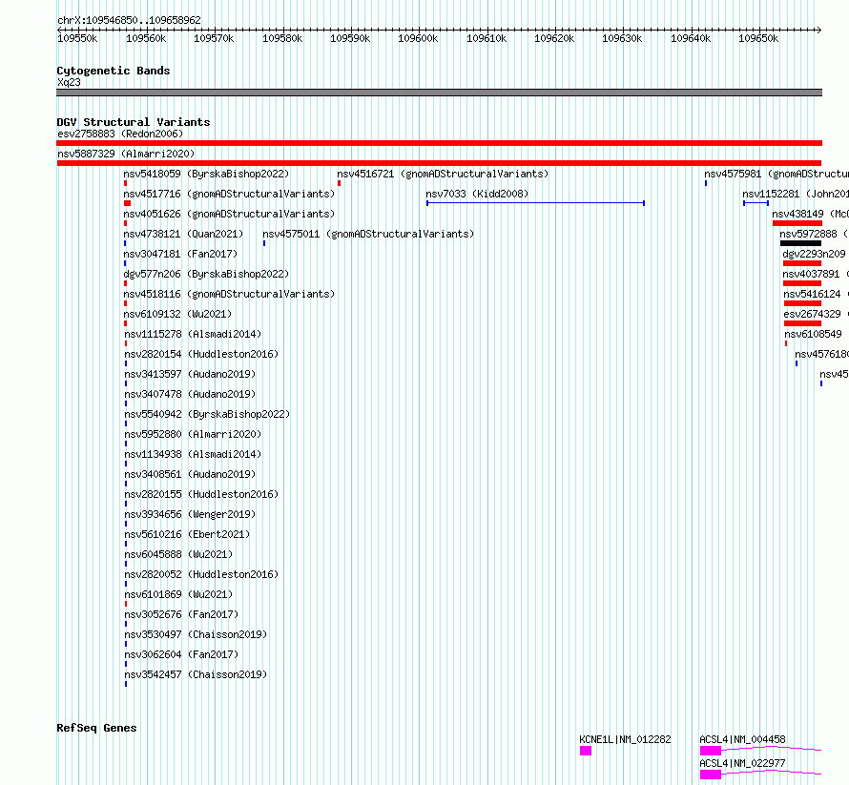Click nsv1134938 (Alsmadi2014) label
This screenshot has width=849, height=785.
point(193,454)
